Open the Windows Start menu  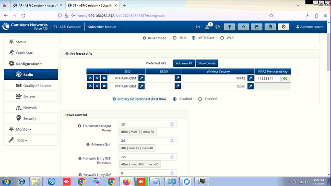[x=6, y=182]
